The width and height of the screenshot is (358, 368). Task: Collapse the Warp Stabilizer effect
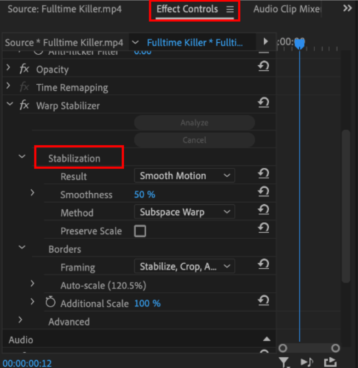point(10,103)
